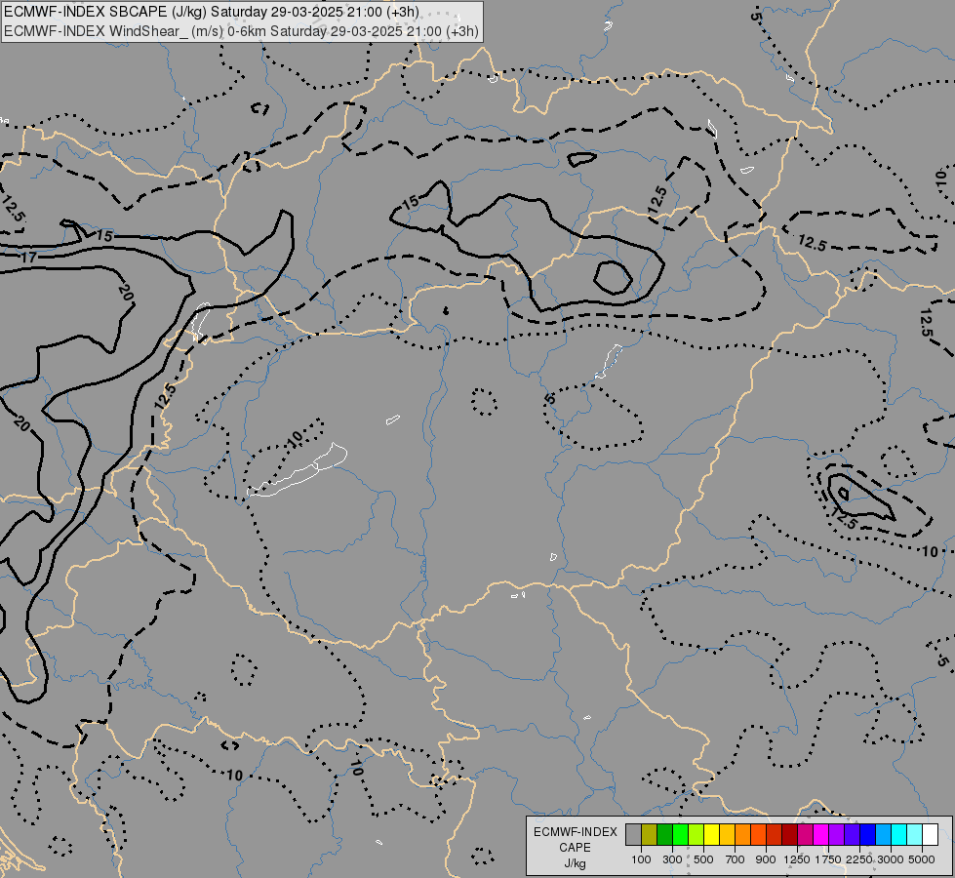The width and height of the screenshot is (955, 878).
Task: Click the red-orange swatch left of 900 tick
Action: [758, 834]
